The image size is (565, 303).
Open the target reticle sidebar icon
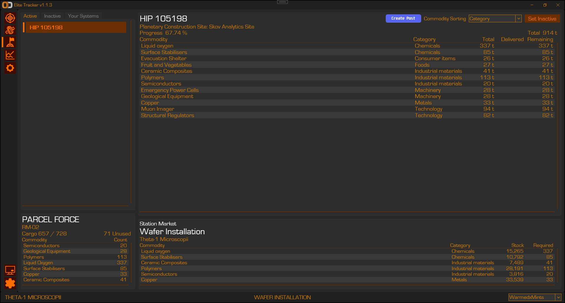click(10, 18)
